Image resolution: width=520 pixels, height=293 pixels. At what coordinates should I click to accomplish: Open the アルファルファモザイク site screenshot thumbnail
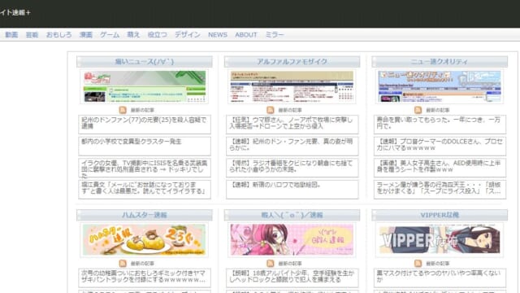click(292, 86)
